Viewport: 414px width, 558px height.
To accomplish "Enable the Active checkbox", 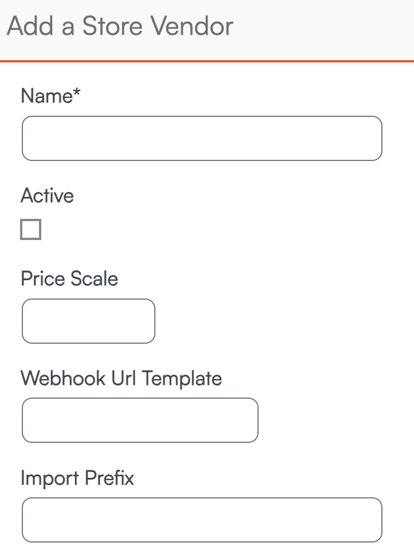I will pyautogui.click(x=31, y=230).
